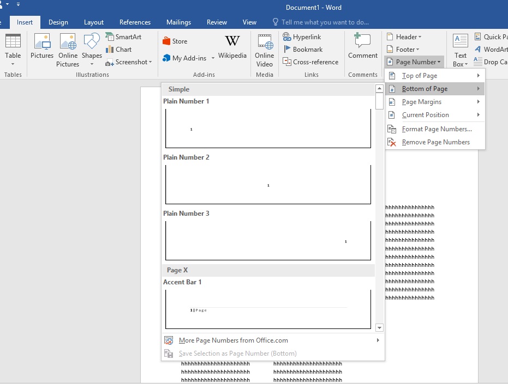Open the View tab
The image size is (508, 384).
point(249,22)
